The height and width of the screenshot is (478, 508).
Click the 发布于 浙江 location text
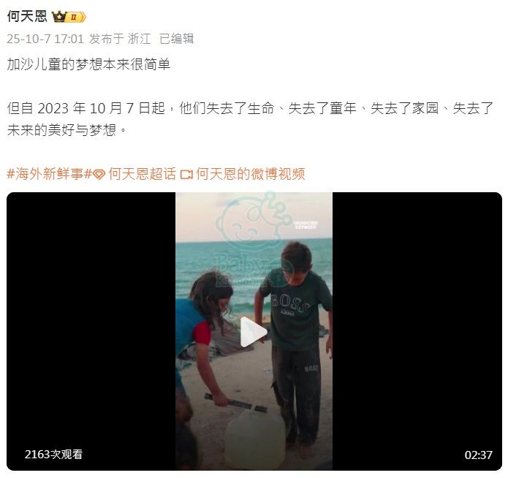pyautogui.click(x=120, y=39)
